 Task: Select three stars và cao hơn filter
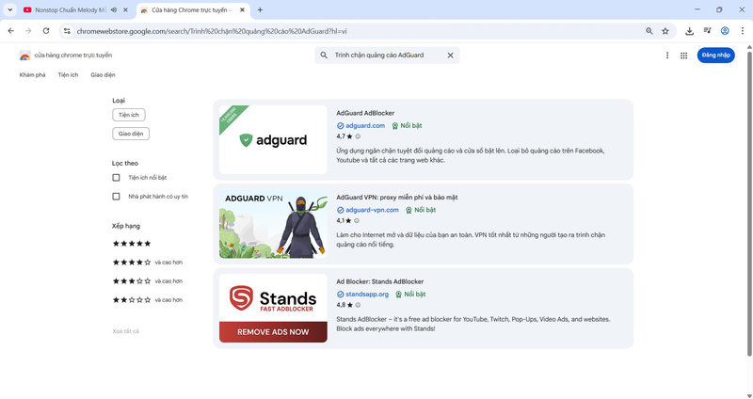pyautogui.click(x=148, y=280)
